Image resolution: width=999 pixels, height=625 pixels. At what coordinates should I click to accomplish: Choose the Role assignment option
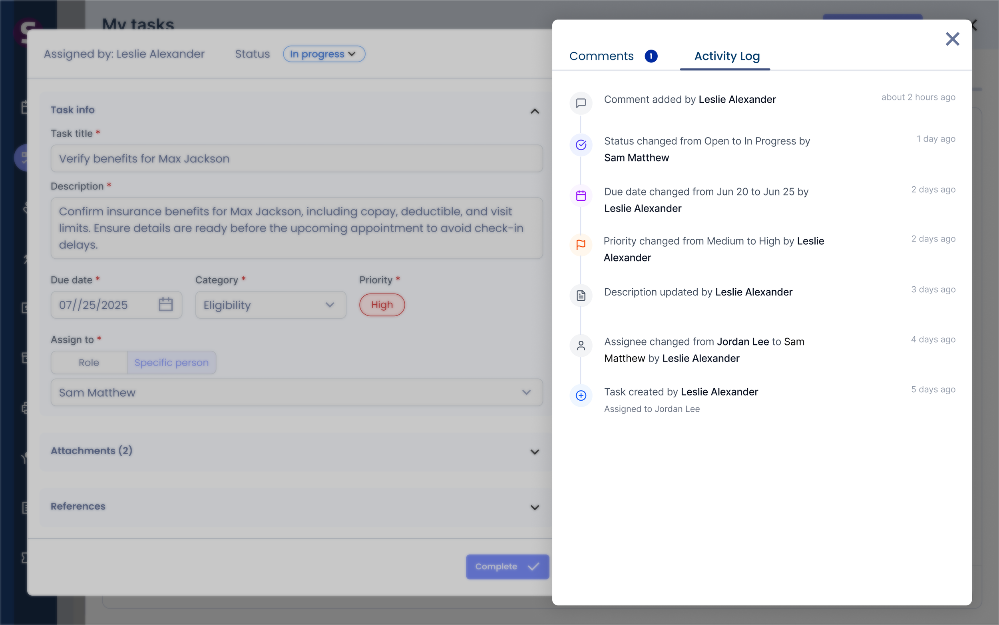[89, 363]
